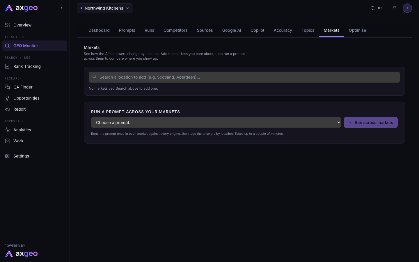Click the QA Finder chat bubbles icon
Image resolution: width=419 pixels, height=262 pixels.
coord(7,87)
